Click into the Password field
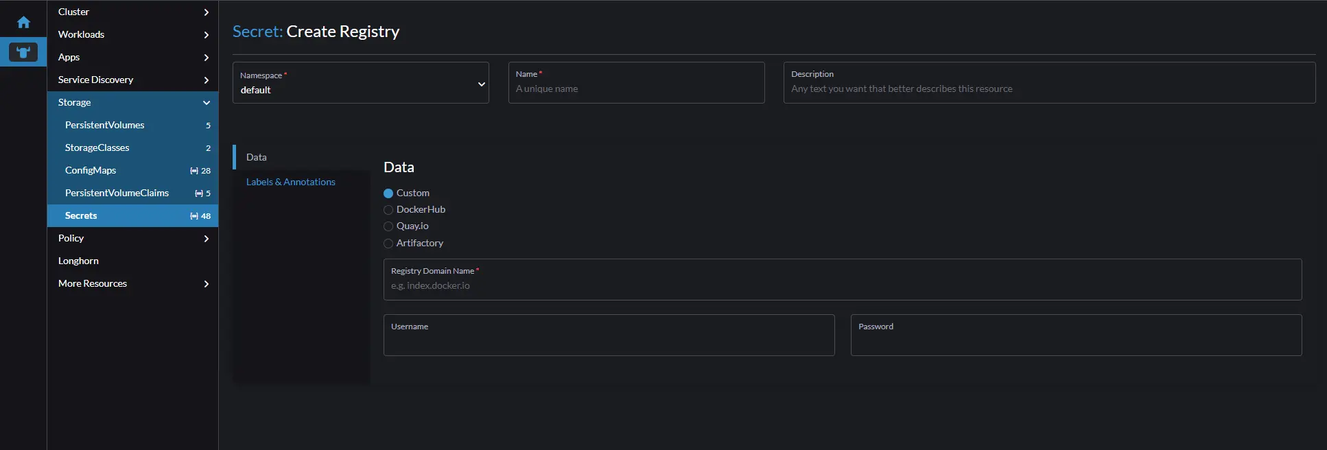The width and height of the screenshot is (1327, 450). tap(1075, 341)
